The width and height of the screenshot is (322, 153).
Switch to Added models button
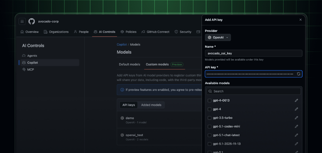(x=151, y=105)
